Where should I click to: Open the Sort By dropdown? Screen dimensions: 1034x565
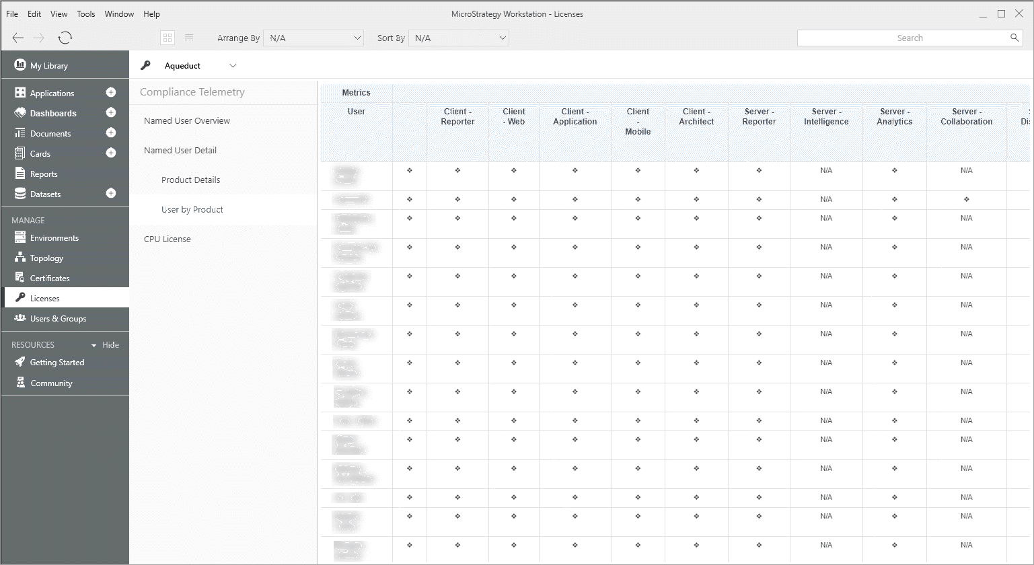pos(459,38)
